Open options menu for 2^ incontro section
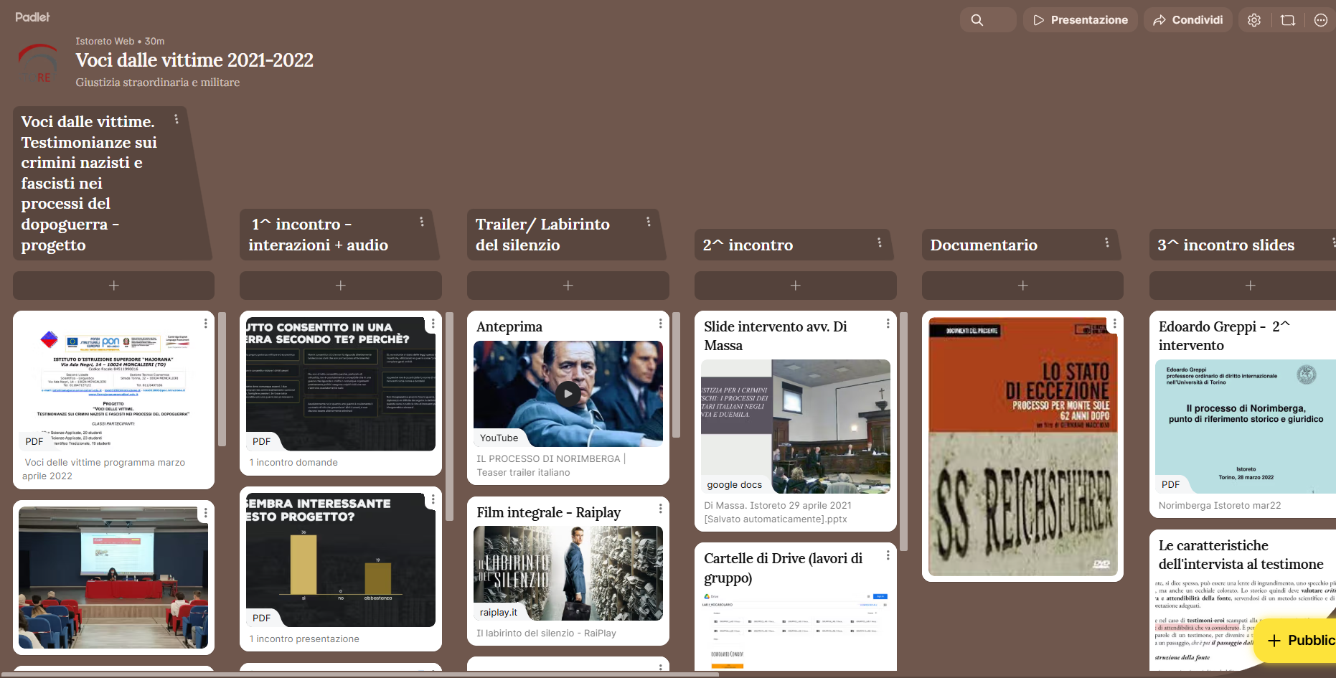The height and width of the screenshot is (678, 1336). [x=880, y=243]
